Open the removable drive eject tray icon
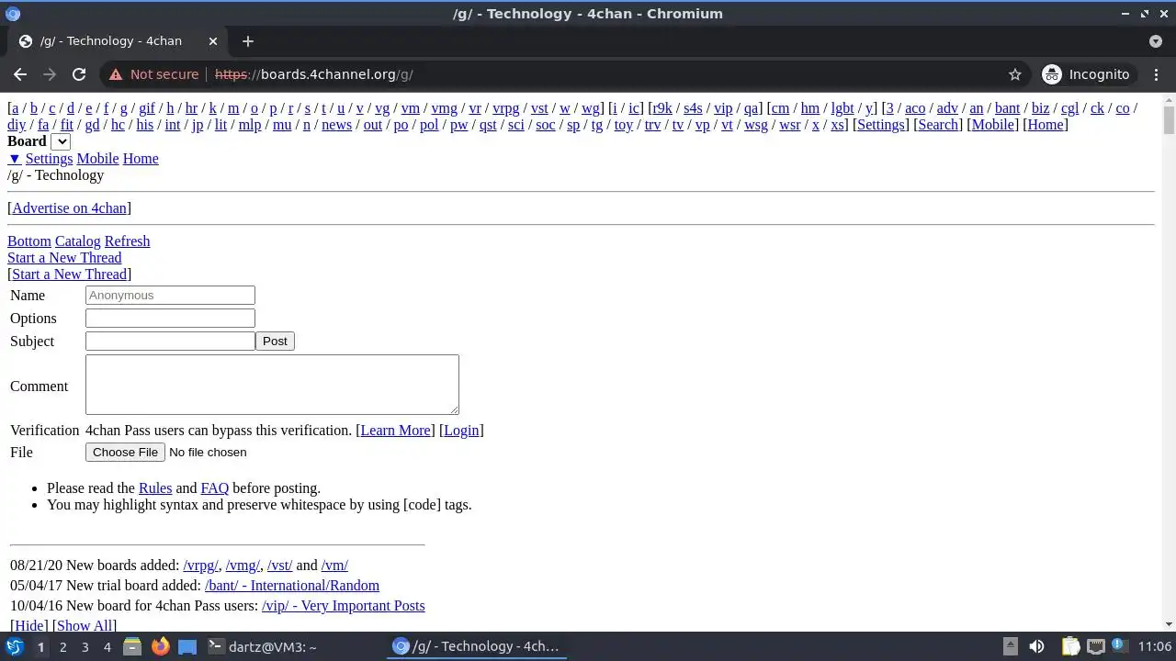1176x661 pixels. point(1010,646)
